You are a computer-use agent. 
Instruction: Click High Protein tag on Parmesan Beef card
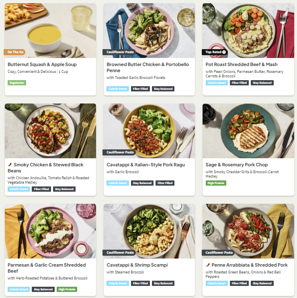pos(67,290)
